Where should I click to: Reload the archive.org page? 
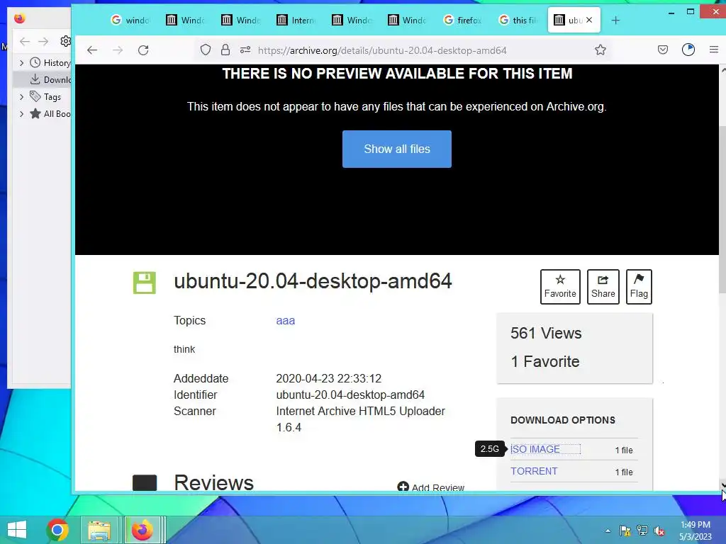(143, 50)
